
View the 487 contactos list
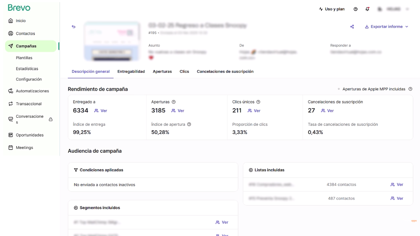tap(397, 198)
